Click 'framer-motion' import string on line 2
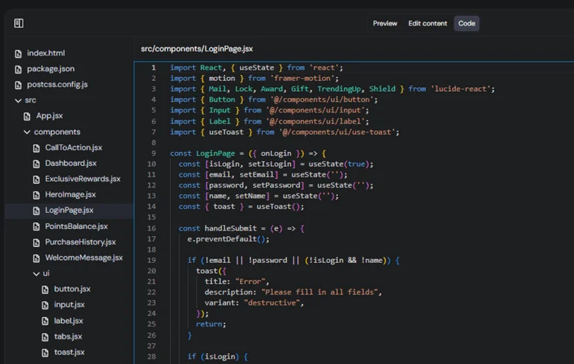The height and width of the screenshot is (364, 574). (x=302, y=79)
